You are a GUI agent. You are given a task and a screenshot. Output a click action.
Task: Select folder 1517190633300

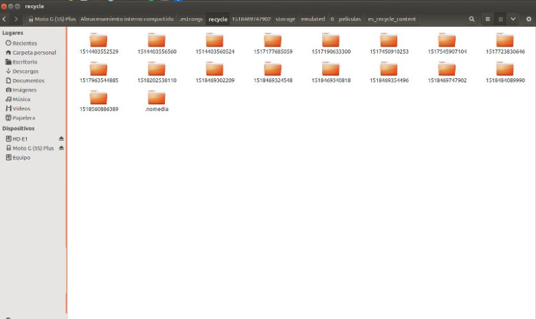[x=331, y=40]
